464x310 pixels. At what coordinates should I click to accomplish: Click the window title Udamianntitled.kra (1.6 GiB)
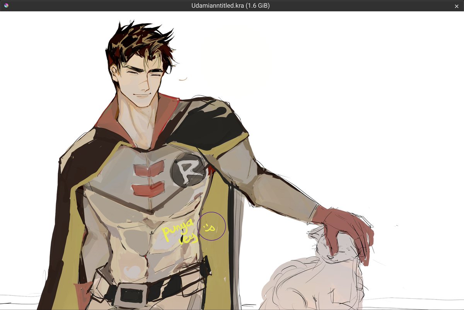coord(230,5)
